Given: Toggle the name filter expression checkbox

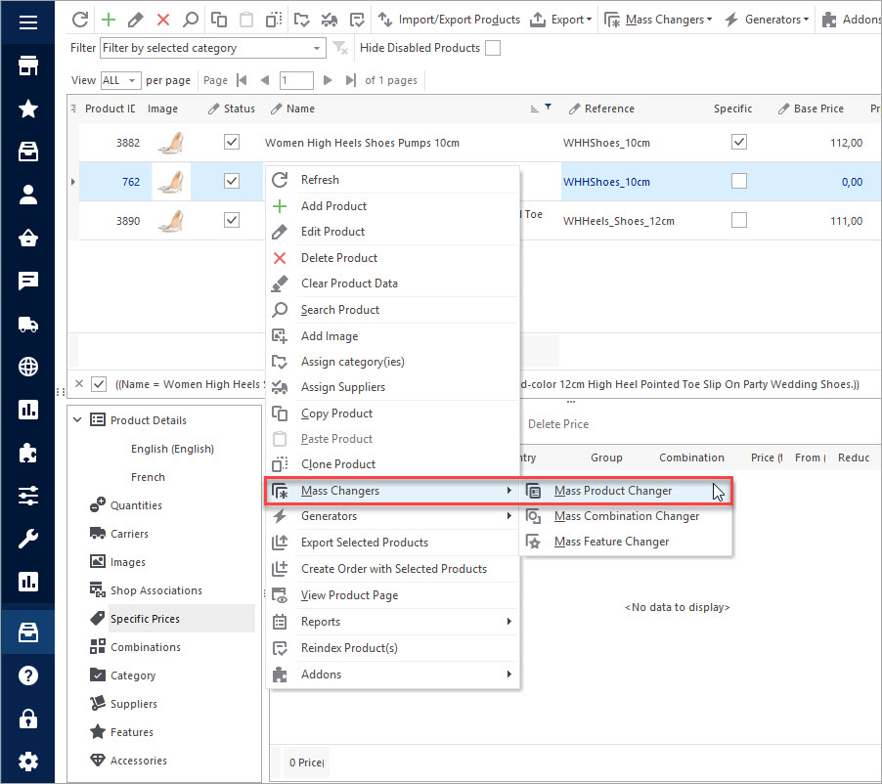Looking at the screenshot, I should click(x=99, y=384).
